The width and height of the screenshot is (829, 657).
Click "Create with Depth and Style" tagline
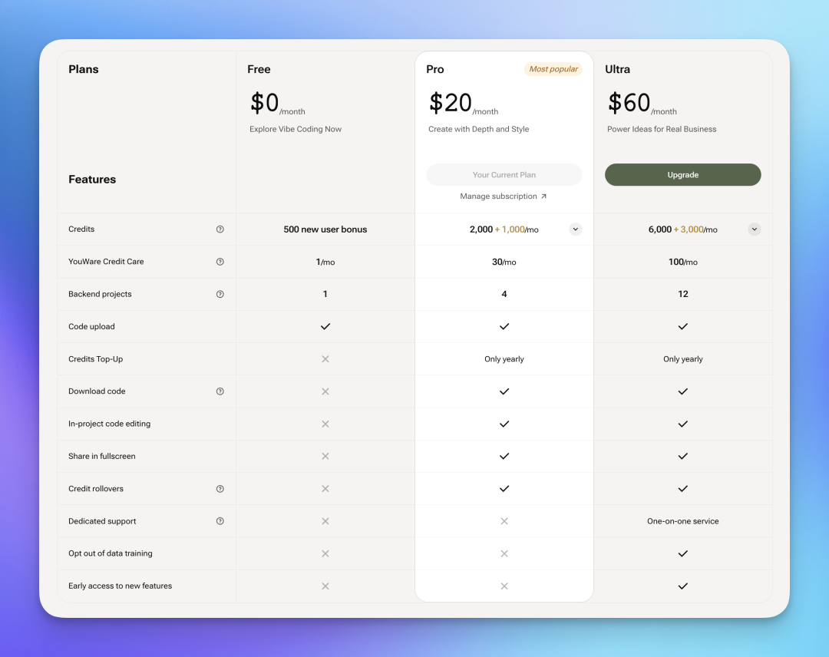pos(479,129)
